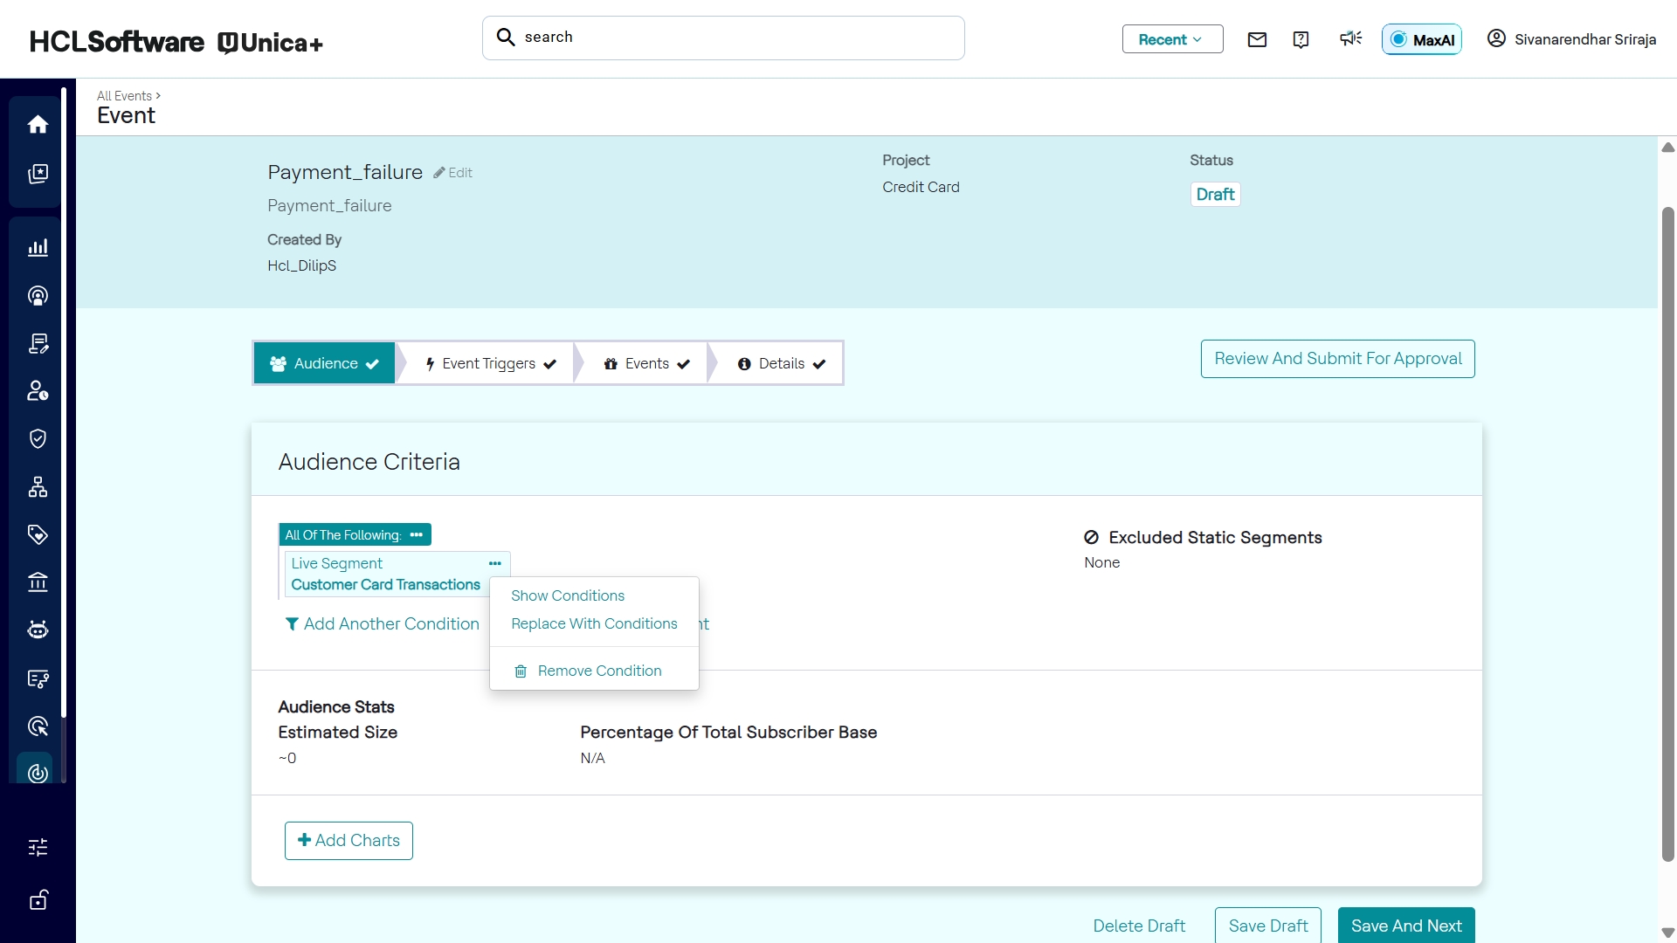Open All Of The Following options menu
This screenshot has width=1677, height=943.
[x=417, y=534]
